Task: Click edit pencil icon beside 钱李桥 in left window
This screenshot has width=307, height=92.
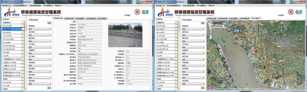Action: pos(23,79)
